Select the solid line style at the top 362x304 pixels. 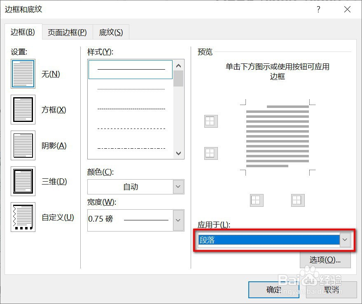coord(130,69)
